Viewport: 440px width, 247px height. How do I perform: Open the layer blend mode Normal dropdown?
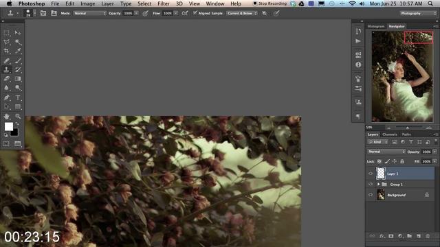coord(386,152)
